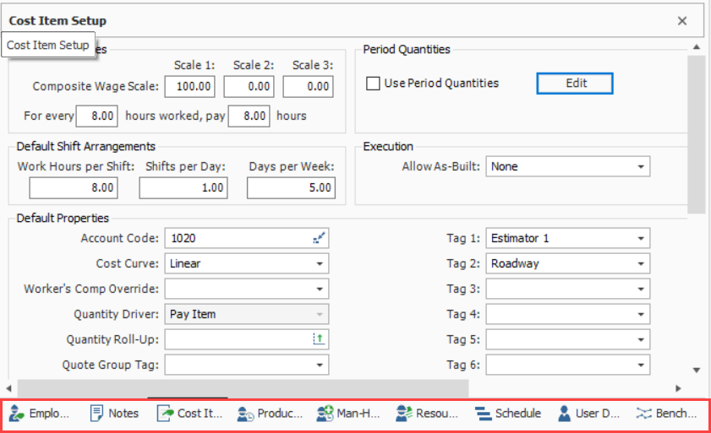This screenshot has width=711, height=433.
Task: Open the Employees tab icon
Action: [16, 414]
